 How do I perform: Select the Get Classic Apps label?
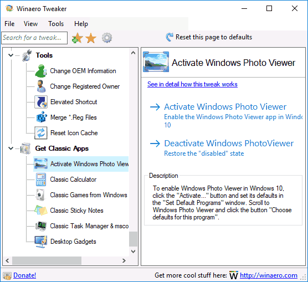[62, 148]
